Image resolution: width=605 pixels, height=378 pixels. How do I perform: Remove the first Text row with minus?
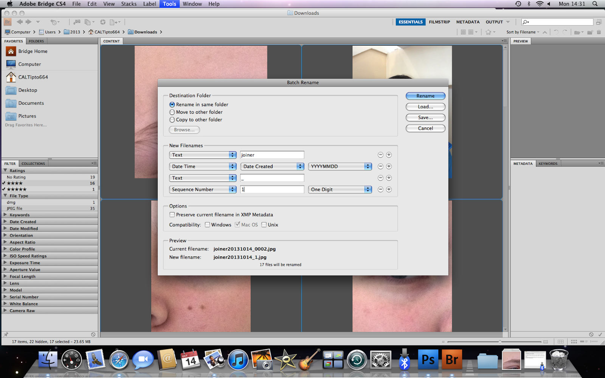coord(380,155)
